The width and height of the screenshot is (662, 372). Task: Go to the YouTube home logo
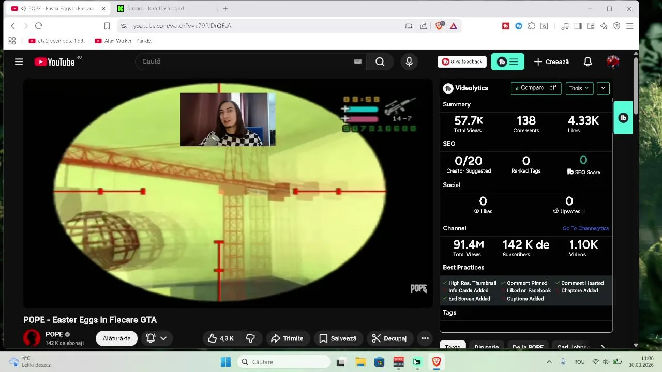coord(55,62)
